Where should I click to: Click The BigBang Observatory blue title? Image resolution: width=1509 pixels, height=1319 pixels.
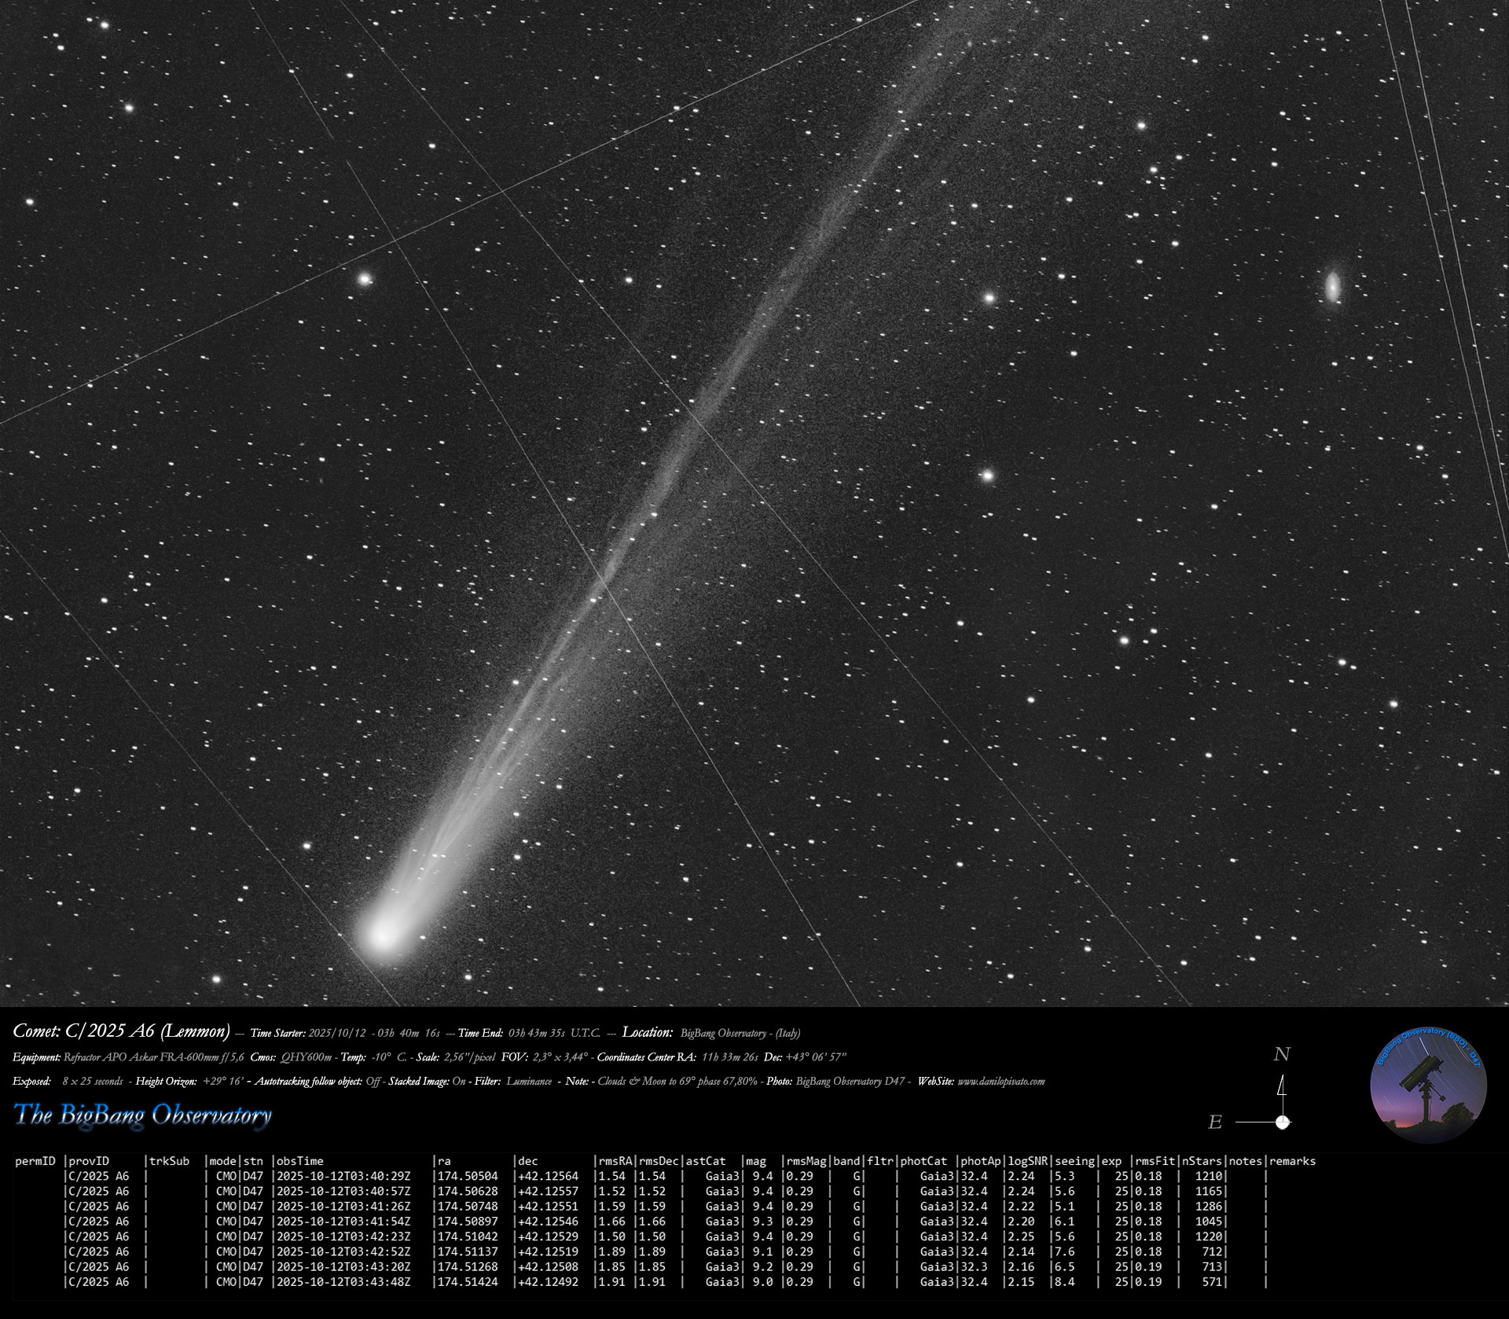tap(143, 1115)
